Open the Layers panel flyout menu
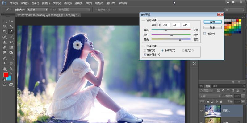247x123 pixels. [x=244, y=86]
